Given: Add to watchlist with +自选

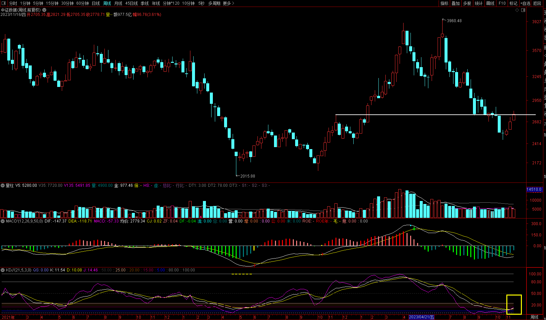Looking at the screenshot, I should point(525,3).
